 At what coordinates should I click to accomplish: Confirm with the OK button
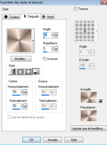[x=32, y=140]
